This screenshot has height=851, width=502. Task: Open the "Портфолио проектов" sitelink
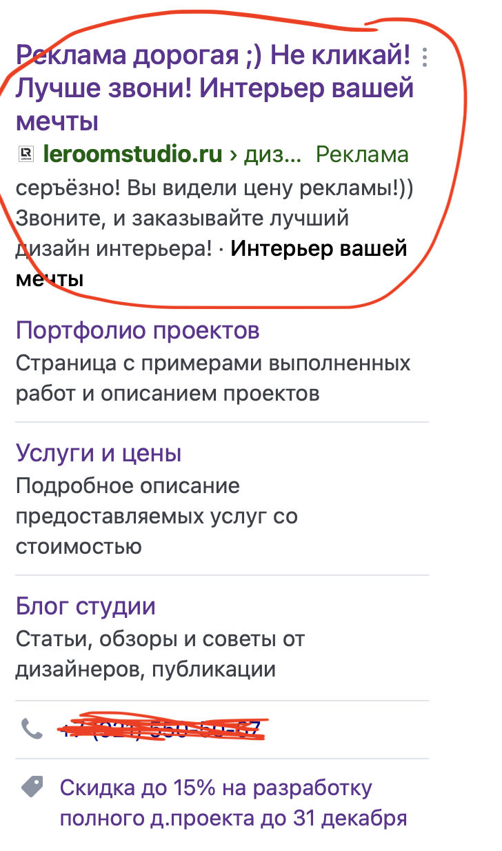(137, 330)
